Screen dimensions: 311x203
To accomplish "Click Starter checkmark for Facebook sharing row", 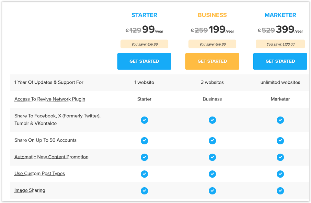I will tap(144, 120).
